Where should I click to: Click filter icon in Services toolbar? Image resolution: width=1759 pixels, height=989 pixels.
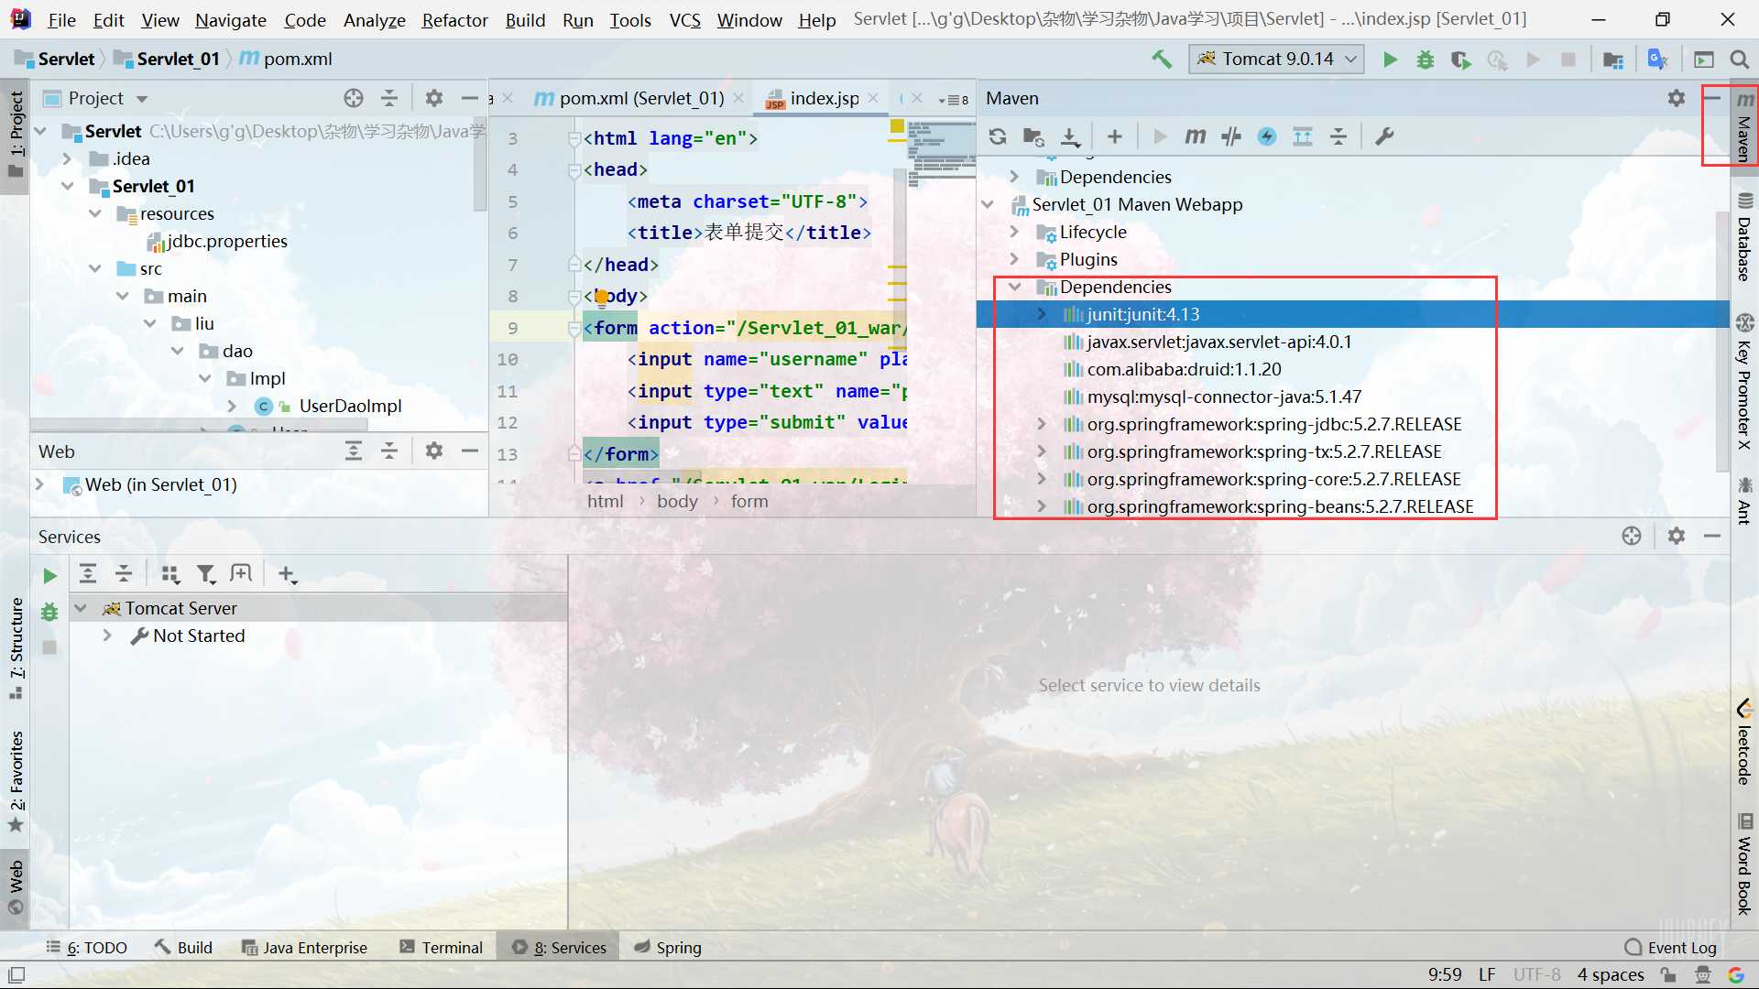pyautogui.click(x=206, y=574)
